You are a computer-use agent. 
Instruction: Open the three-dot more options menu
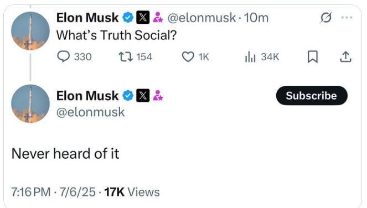pyautogui.click(x=347, y=17)
